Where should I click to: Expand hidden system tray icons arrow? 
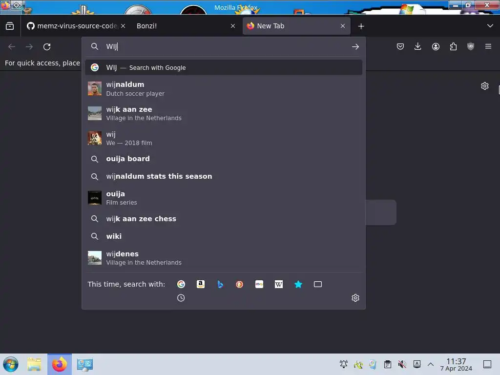pos(431,364)
